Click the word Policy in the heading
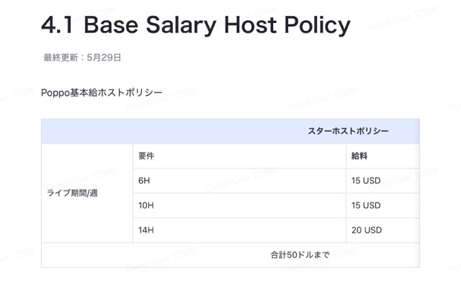The height and width of the screenshot is (291, 461). [x=318, y=26]
